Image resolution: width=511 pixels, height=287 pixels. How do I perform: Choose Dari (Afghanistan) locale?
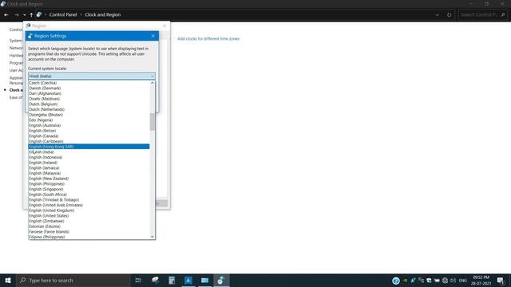pos(89,93)
